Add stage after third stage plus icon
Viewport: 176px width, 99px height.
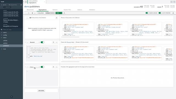coord(57,67)
